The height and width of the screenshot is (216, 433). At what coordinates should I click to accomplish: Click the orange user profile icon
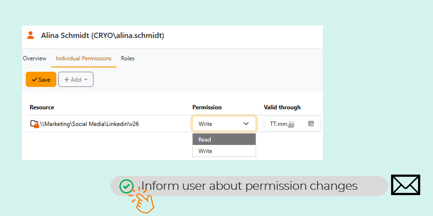(30, 35)
